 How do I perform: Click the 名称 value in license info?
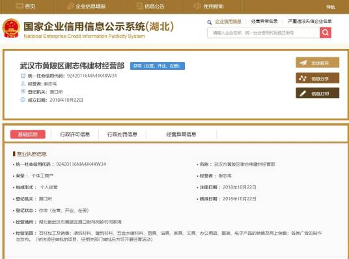[x=245, y=164]
